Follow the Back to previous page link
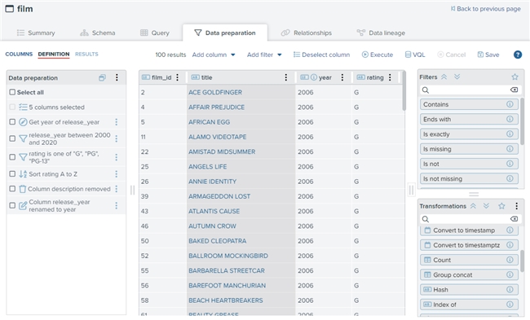This screenshot has height=320, width=530. (x=485, y=9)
